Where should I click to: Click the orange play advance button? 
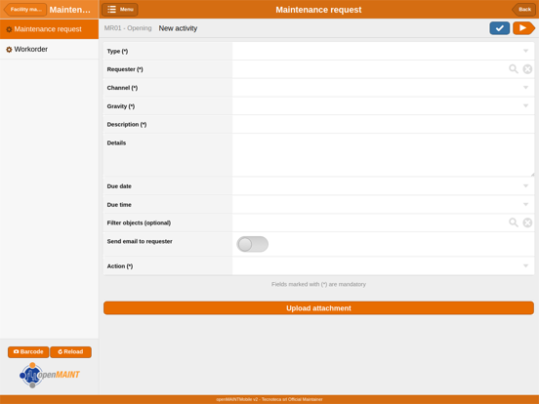pos(523,28)
